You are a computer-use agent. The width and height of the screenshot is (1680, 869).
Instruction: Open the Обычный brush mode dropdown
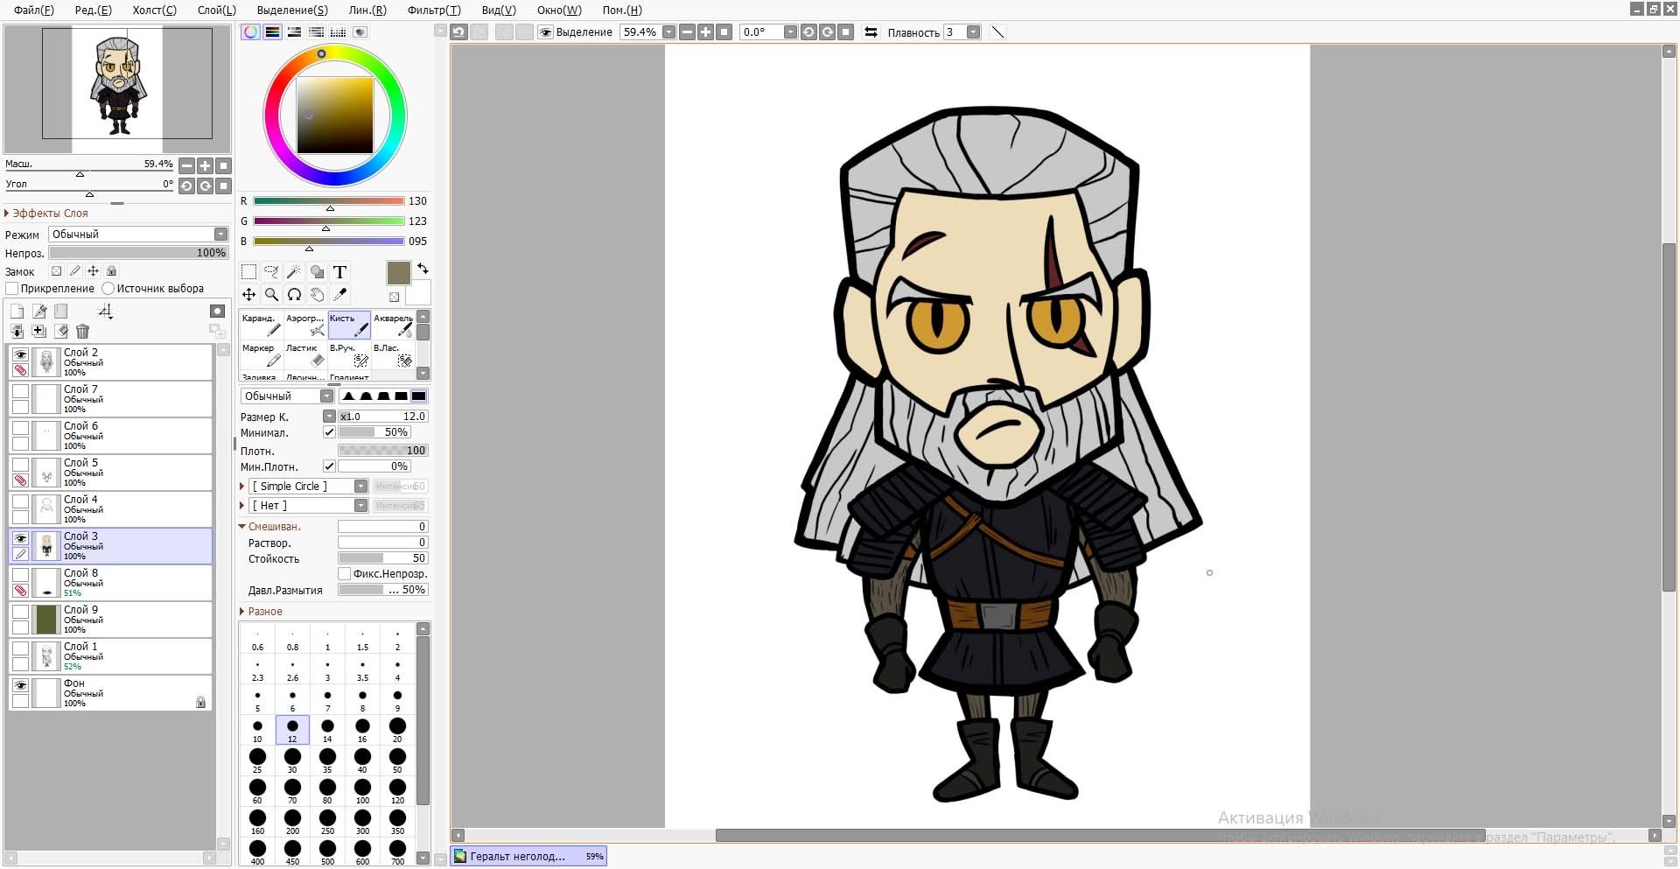[286, 396]
